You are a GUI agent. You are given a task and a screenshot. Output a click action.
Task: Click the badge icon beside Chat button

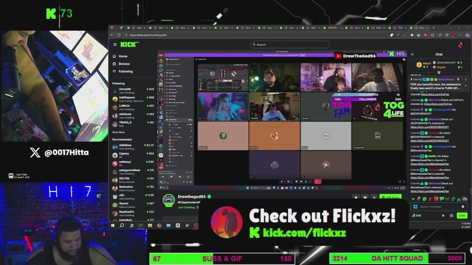(x=451, y=215)
